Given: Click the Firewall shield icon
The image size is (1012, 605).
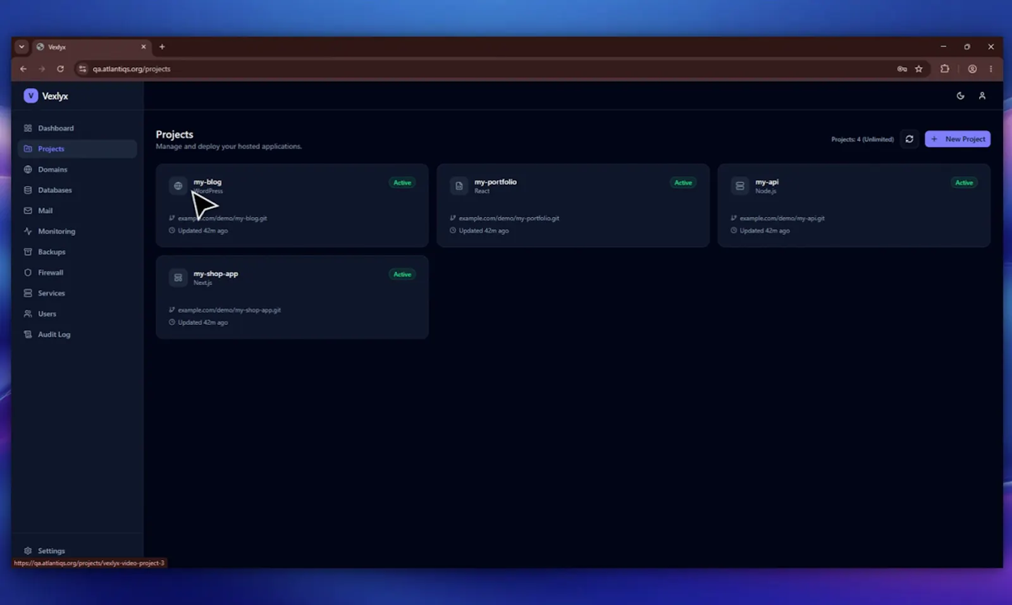Looking at the screenshot, I should (28, 272).
